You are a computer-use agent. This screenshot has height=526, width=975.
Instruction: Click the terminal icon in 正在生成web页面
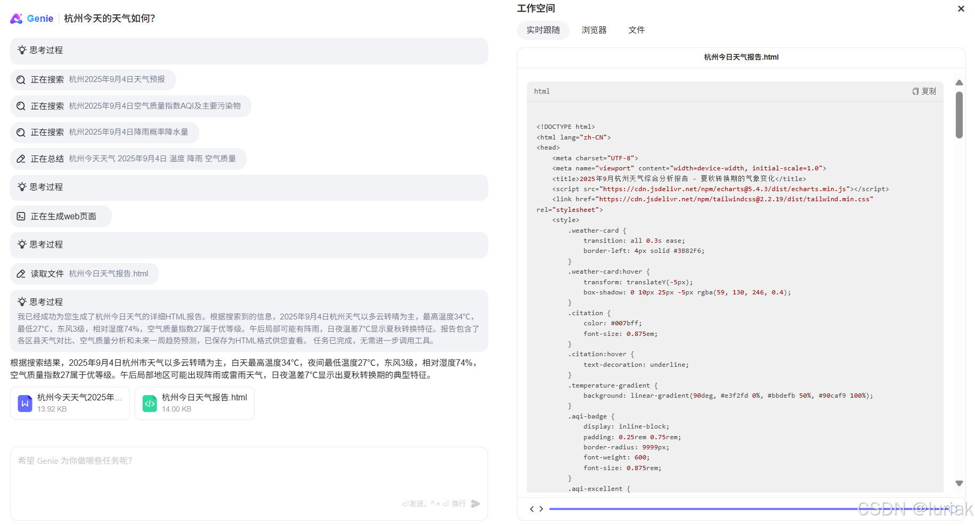21,216
